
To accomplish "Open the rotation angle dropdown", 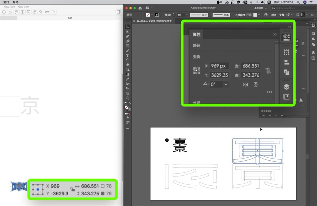I will [226, 84].
